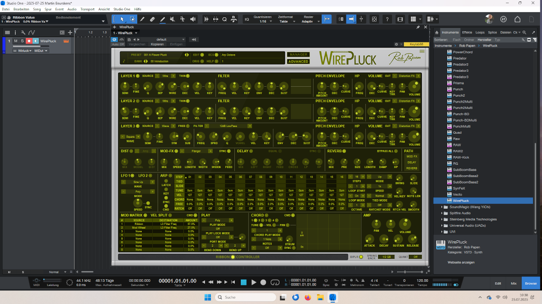This screenshot has width=542, height=304.
Task: Mute the WirePluck track
Action: coord(16,41)
